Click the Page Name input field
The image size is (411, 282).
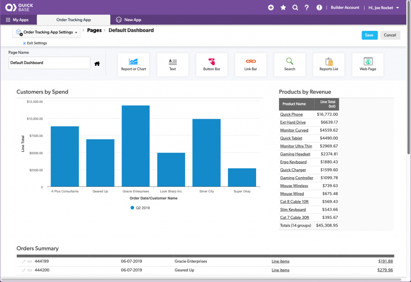pyautogui.click(x=49, y=63)
